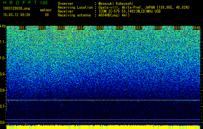
Task: Select the file name 1003120030.png
Action: point(17,9)
